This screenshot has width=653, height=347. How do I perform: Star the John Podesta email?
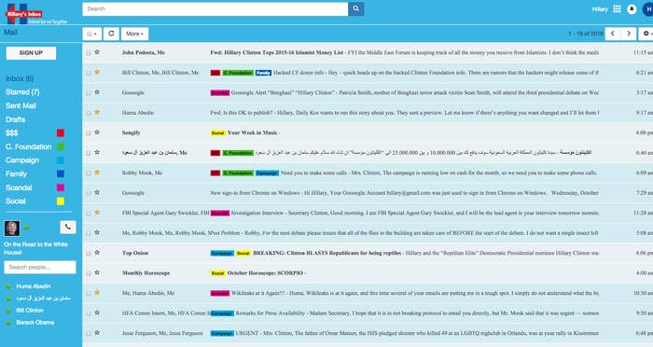(97, 52)
